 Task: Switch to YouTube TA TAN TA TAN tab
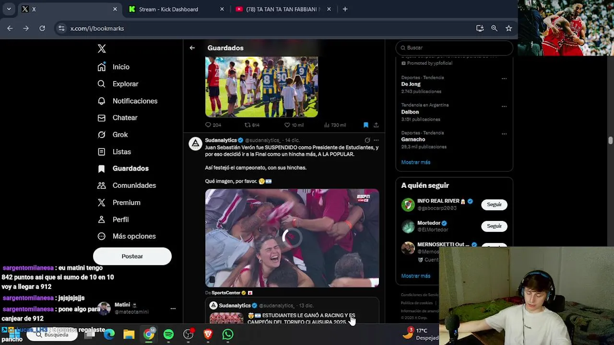coord(283,9)
